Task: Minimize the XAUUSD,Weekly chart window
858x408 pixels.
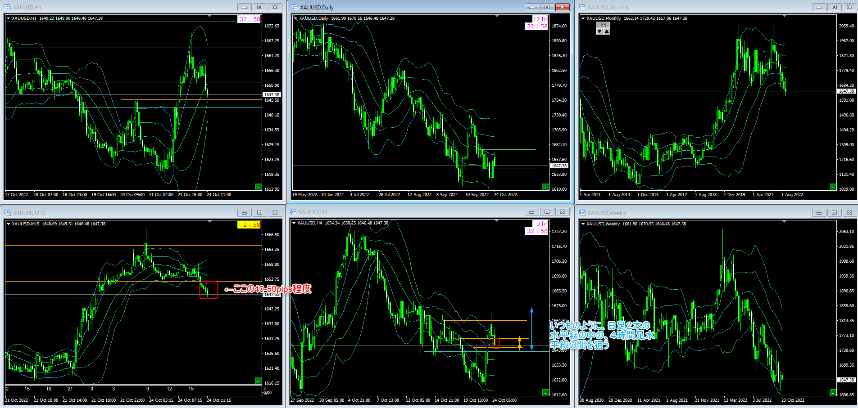Action: [x=819, y=213]
